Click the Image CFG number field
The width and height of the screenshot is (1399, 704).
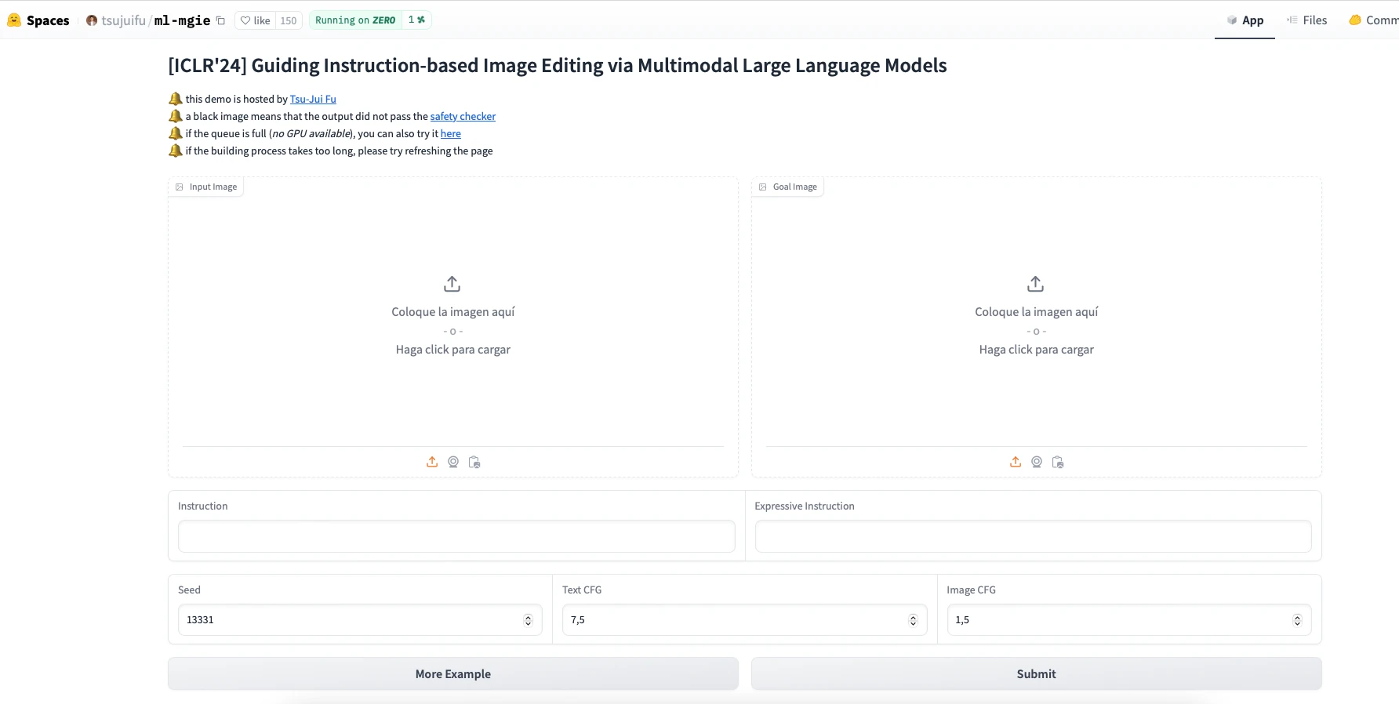[1128, 619]
